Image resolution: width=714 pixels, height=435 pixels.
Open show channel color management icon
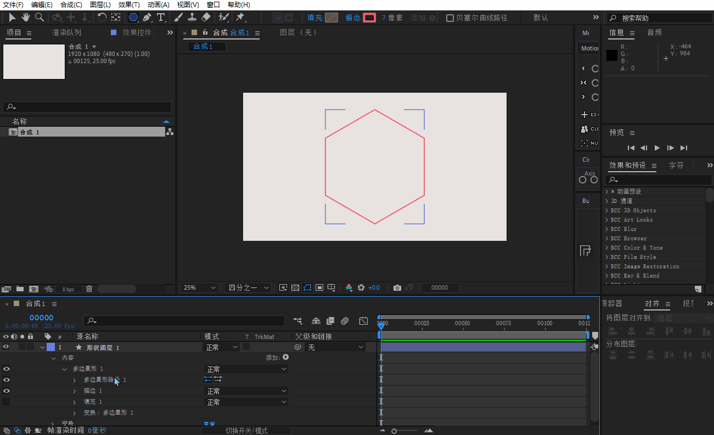pyautogui.click(x=349, y=287)
